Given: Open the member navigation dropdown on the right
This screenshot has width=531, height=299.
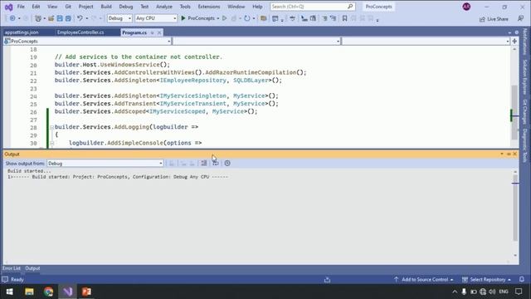Looking at the screenshot, I should coord(426,41).
